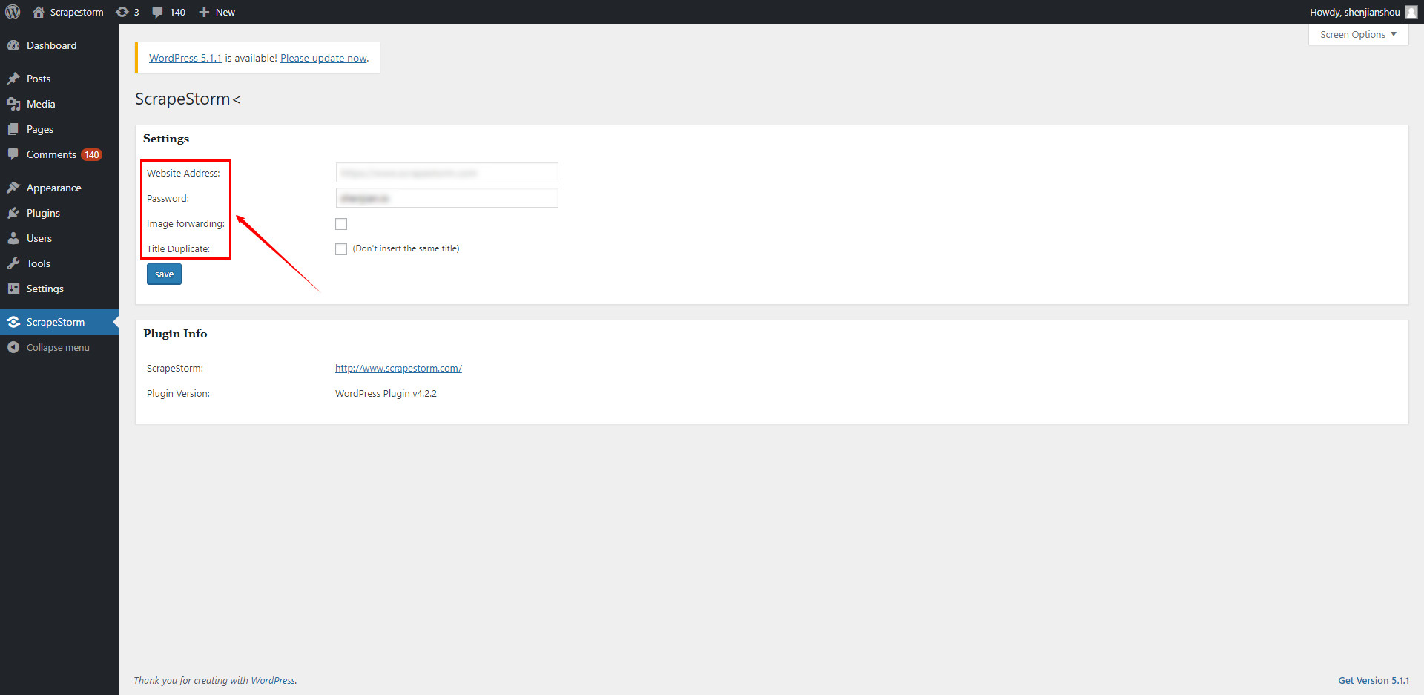The height and width of the screenshot is (695, 1424).
Task: Click the New label in admin bar
Action: pos(225,12)
